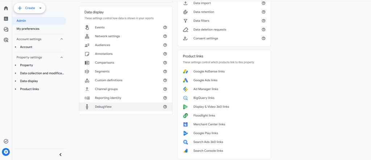The width and height of the screenshot is (371, 160).
Task: Click the help icon beside Events
Action: click(x=165, y=28)
